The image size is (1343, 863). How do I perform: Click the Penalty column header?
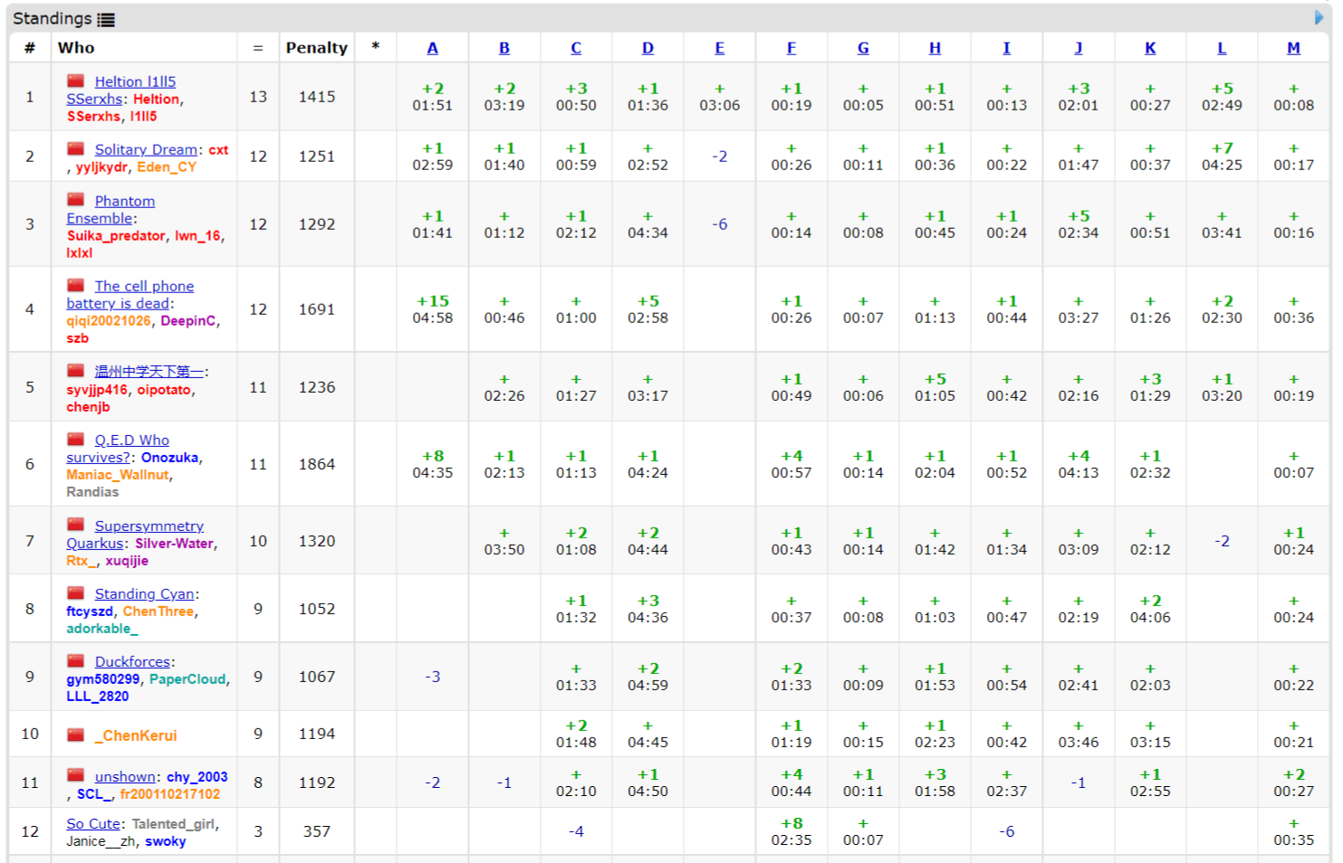pos(316,48)
